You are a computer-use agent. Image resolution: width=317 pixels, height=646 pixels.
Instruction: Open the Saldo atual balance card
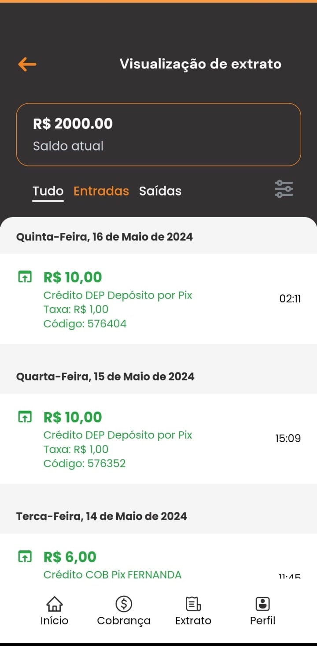158,135
